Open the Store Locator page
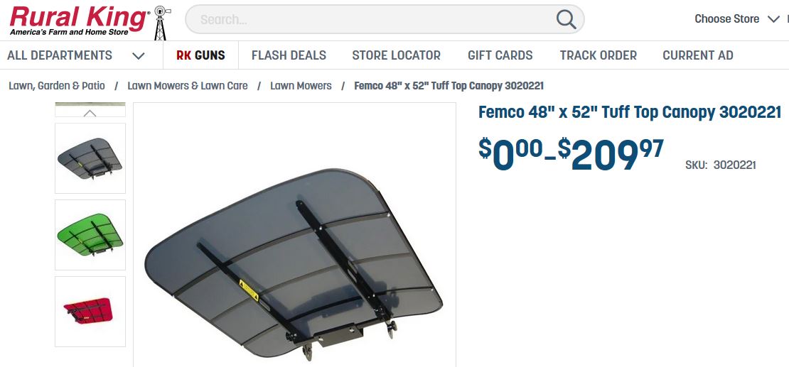Screen dimensions: 789x367 click(397, 55)
